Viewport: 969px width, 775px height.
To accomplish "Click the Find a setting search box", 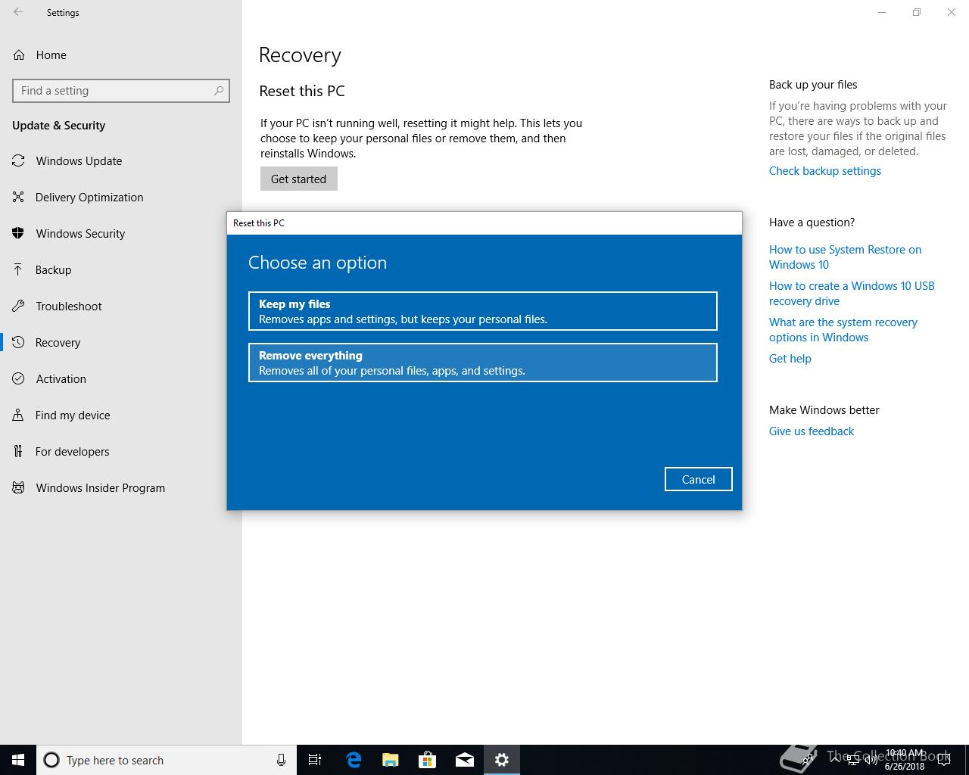I will [121, 91].
